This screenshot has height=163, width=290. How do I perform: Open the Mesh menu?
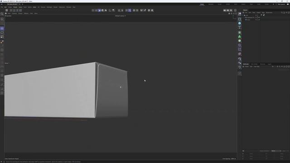(x=34, y=7)
